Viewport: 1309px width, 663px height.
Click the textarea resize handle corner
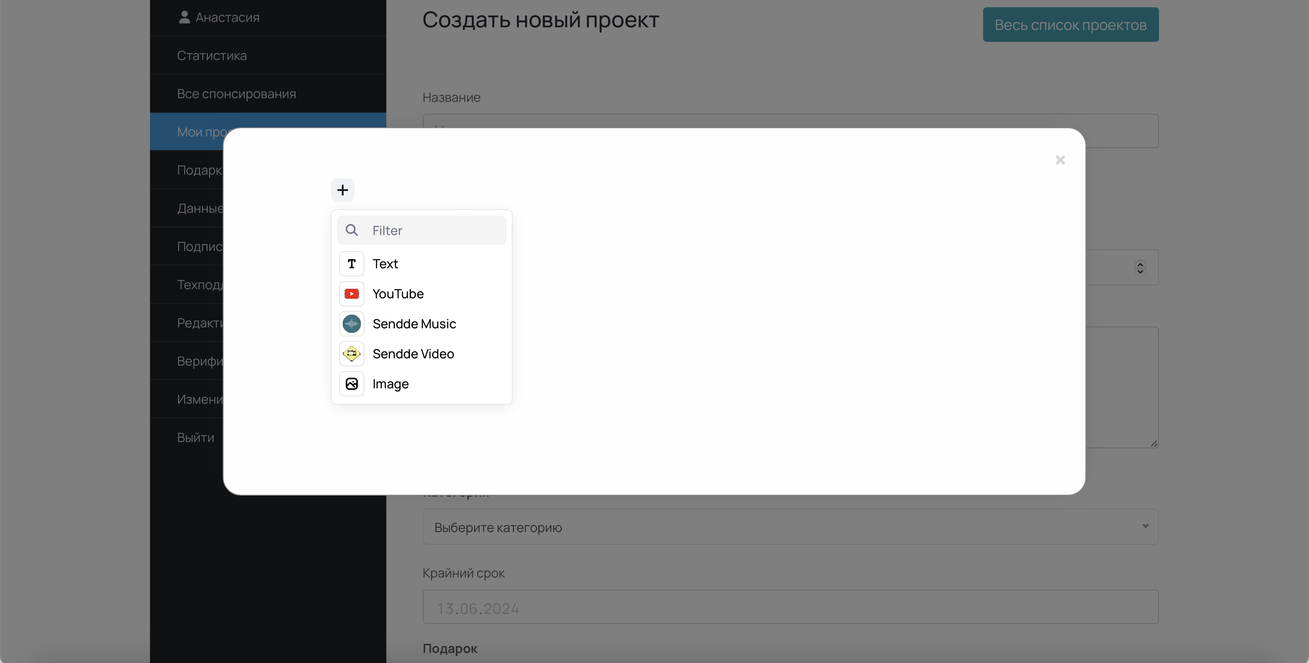point(1154,443)
